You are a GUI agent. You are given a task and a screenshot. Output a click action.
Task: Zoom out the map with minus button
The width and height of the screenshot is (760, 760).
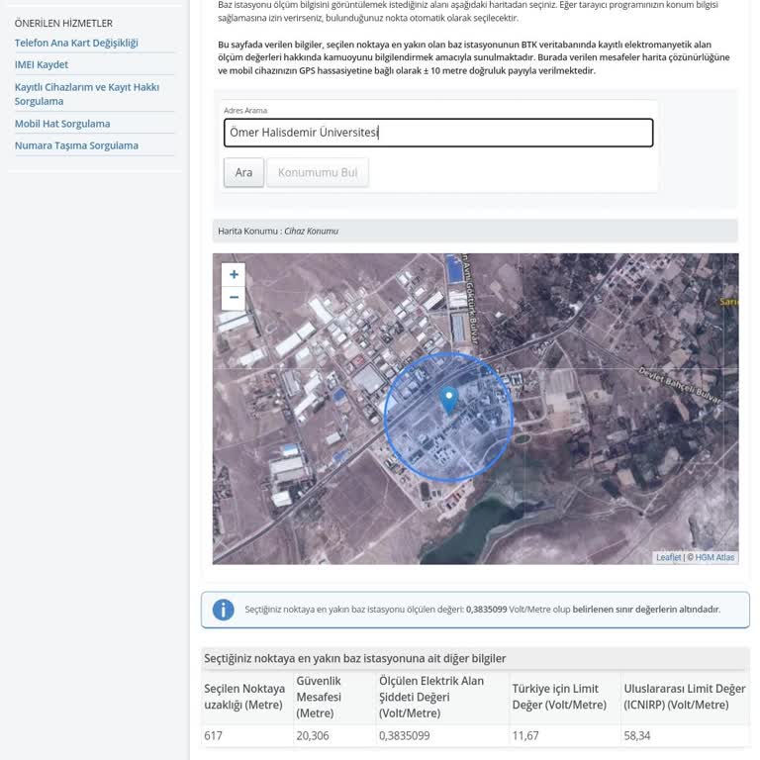pyautogui.click(x=234, y=298)
